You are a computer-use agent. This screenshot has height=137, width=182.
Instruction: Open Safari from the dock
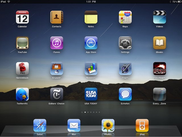pos(40,125)
